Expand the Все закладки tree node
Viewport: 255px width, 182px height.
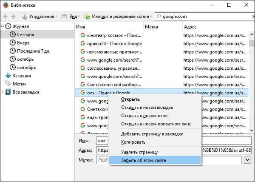[x=3, y=91]
